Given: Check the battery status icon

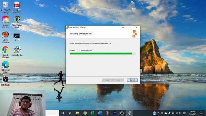Looking at the screenshot, I should pos(173,113).
